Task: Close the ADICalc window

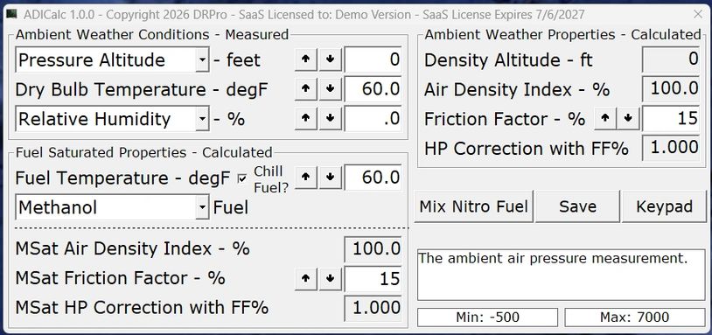Action: point(698,15)
